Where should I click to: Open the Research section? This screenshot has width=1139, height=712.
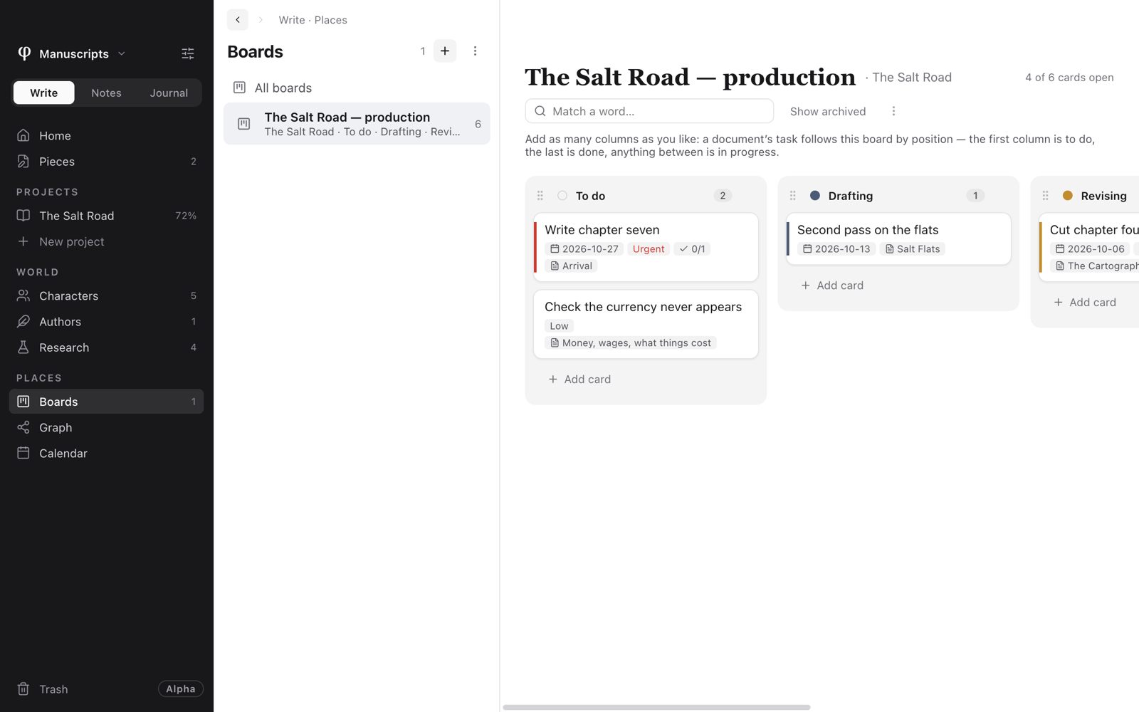pyautogui.click(x=107, y=347)
